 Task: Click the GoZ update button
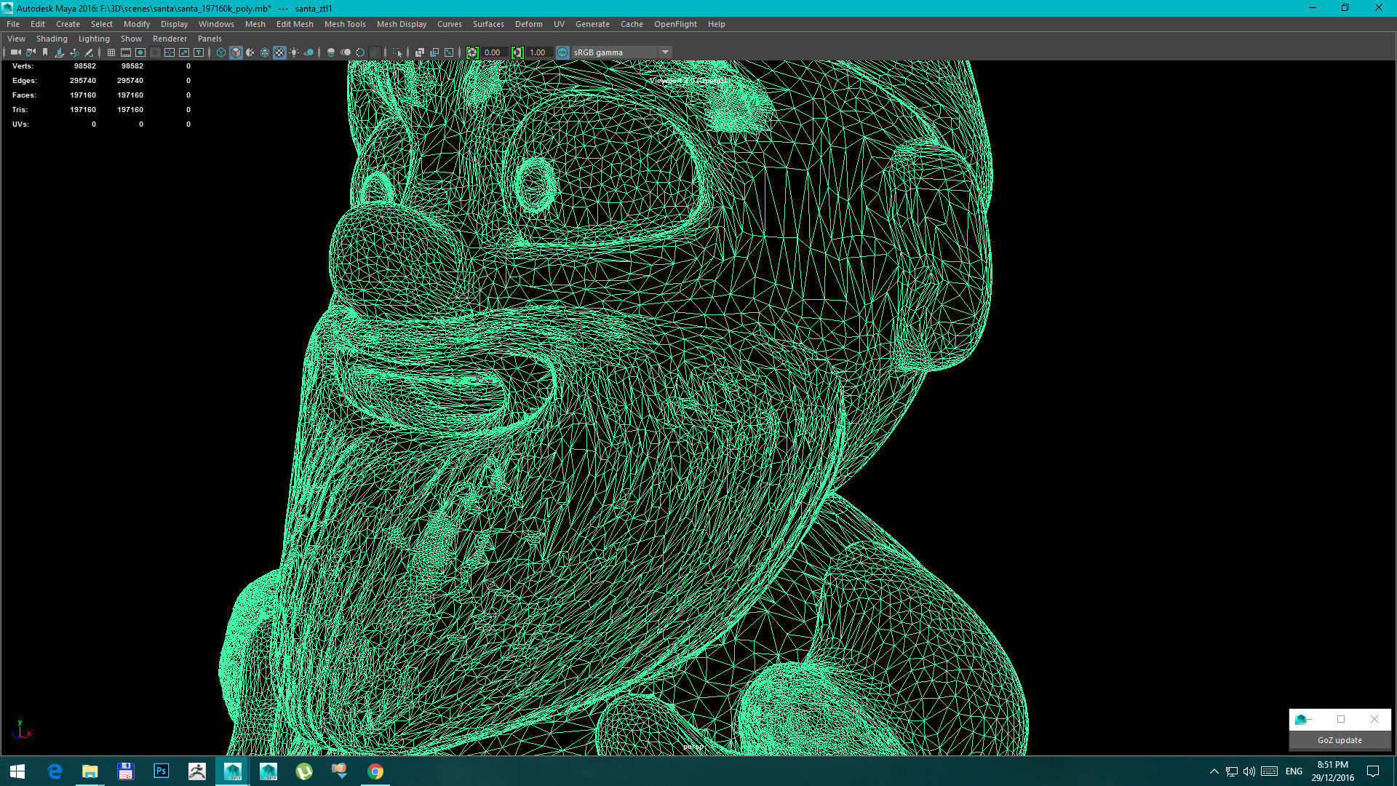[1340, 740]
